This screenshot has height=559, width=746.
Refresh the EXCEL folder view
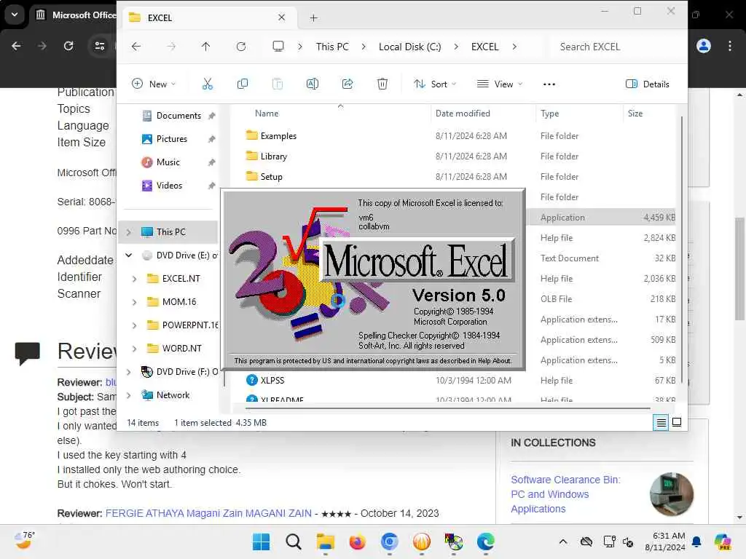tap(241, 47)
